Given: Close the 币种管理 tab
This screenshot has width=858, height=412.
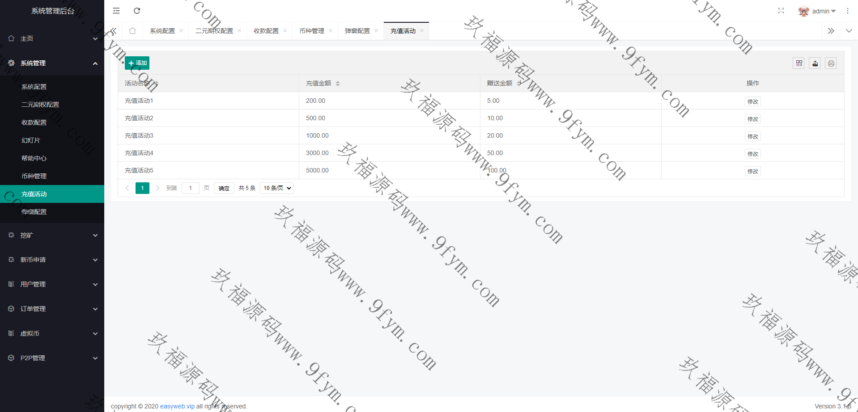Looking at the screenshot, I should click(331, 31).
